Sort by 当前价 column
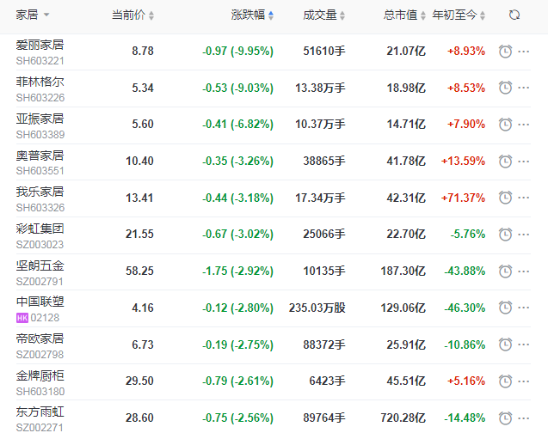This screenshot has width=548, height=433. (x=133, y=15)
